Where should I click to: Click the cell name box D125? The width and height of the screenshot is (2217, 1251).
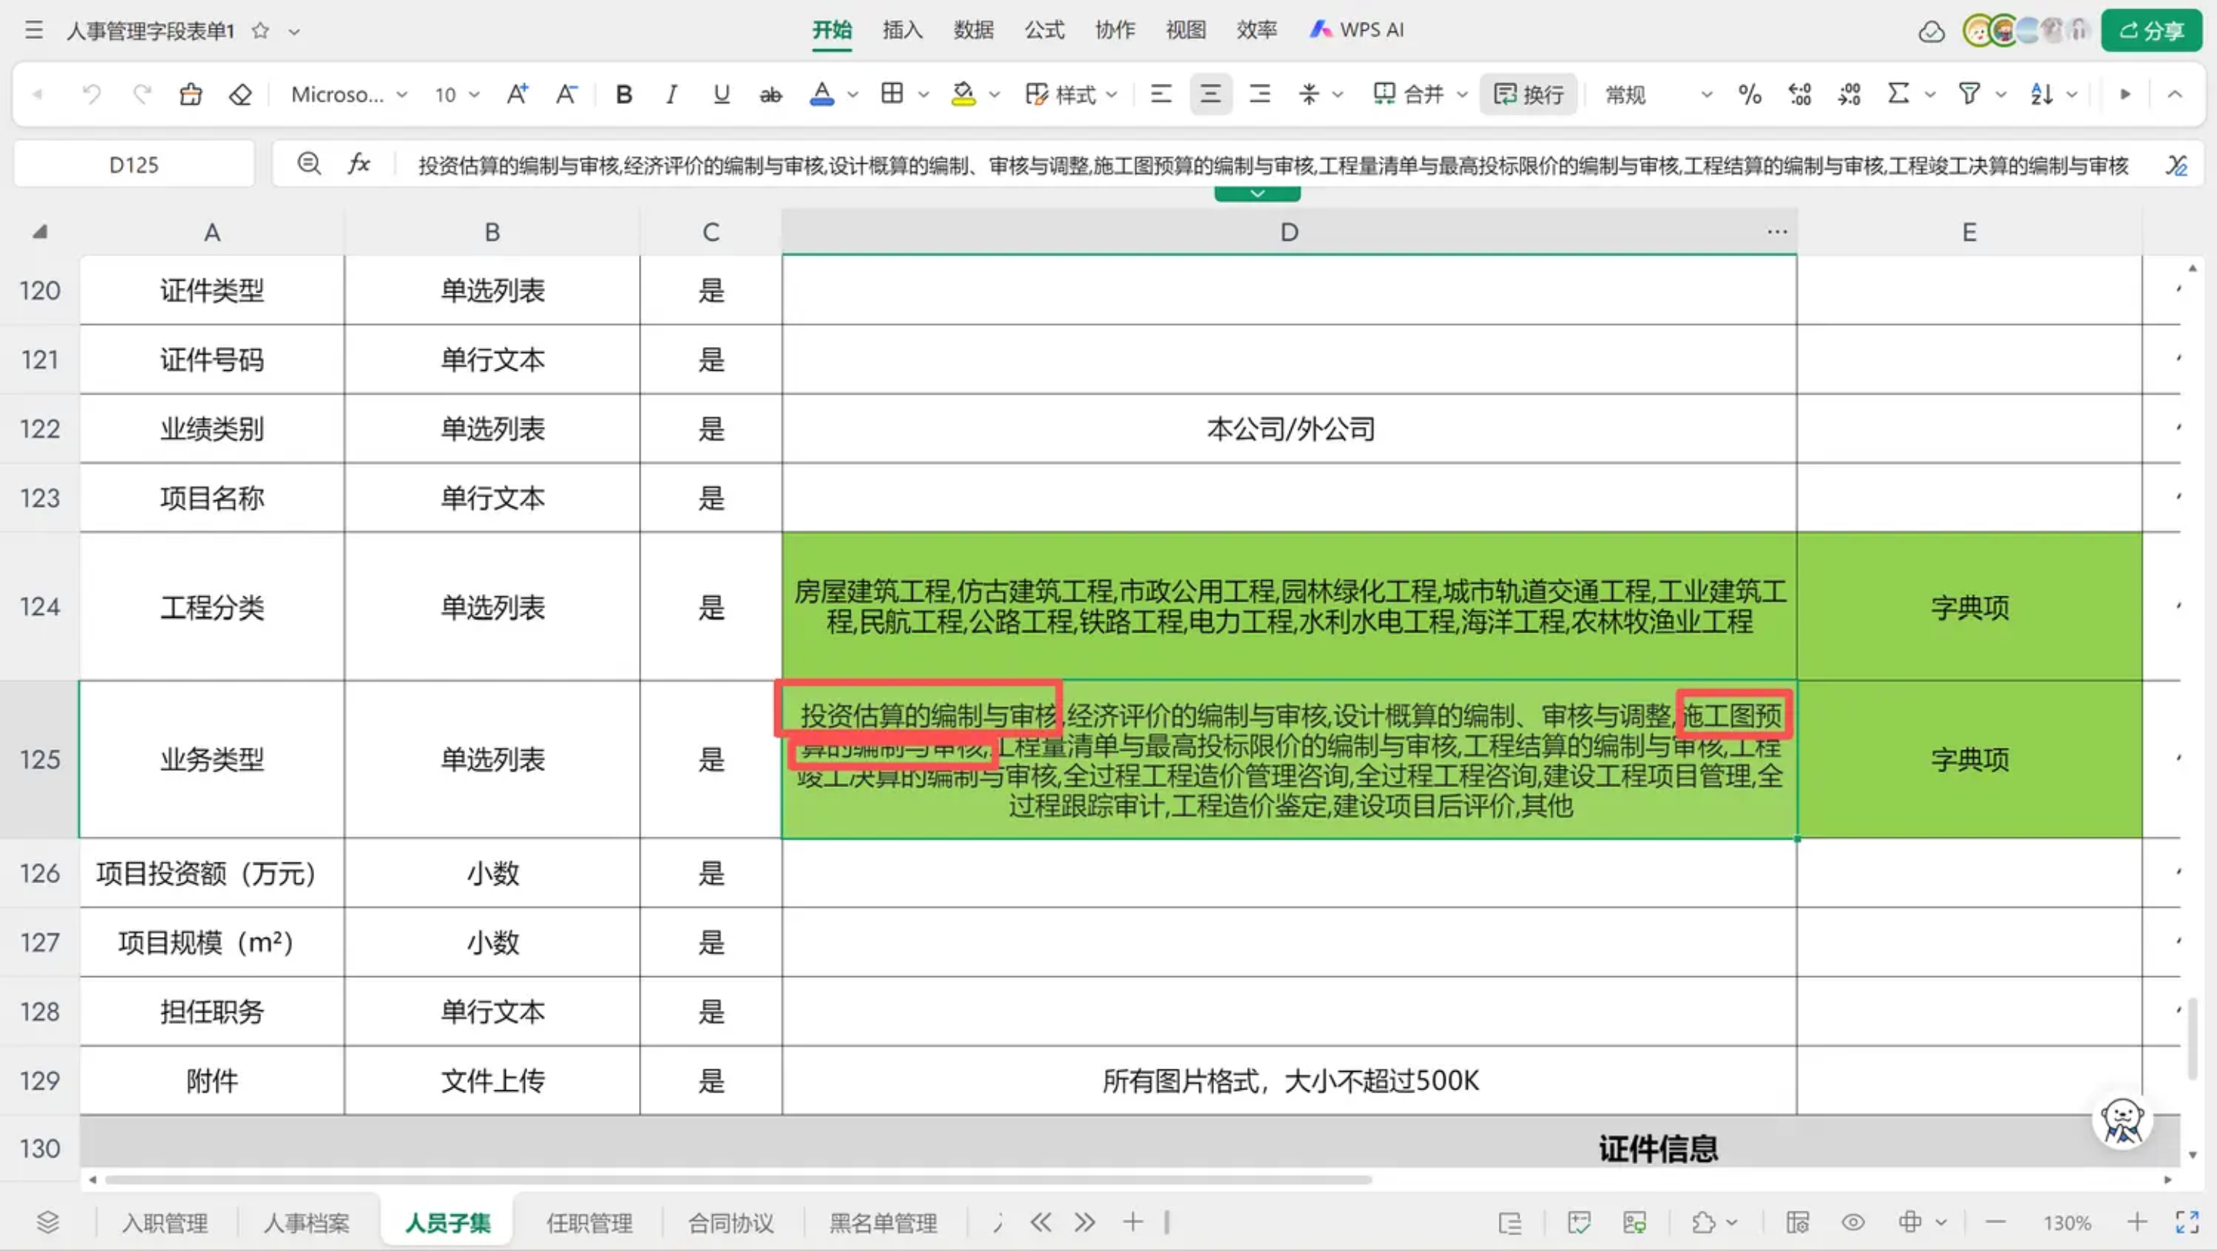tap(134, 165)
